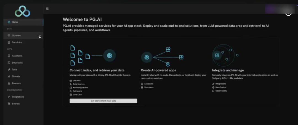Screen dimensions: 298x125
Task: Open the Knowledge Bases link
Action: coord(81,88)
